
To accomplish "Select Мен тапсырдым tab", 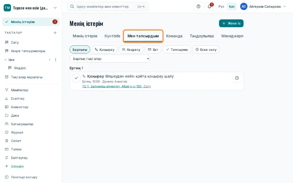I will [143, 36].
